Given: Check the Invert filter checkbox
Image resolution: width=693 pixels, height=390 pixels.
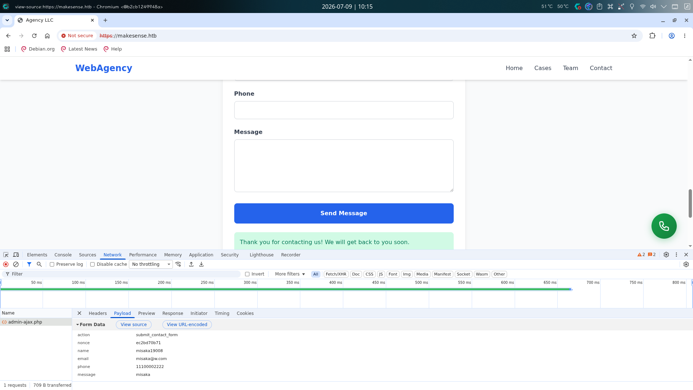Looking at the screenshot, I should [x=247, y=274].
